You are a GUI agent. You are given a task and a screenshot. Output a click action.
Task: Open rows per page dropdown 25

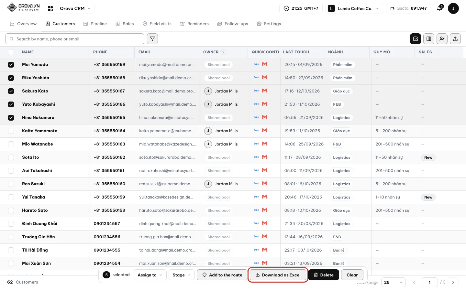pos(393,282)
